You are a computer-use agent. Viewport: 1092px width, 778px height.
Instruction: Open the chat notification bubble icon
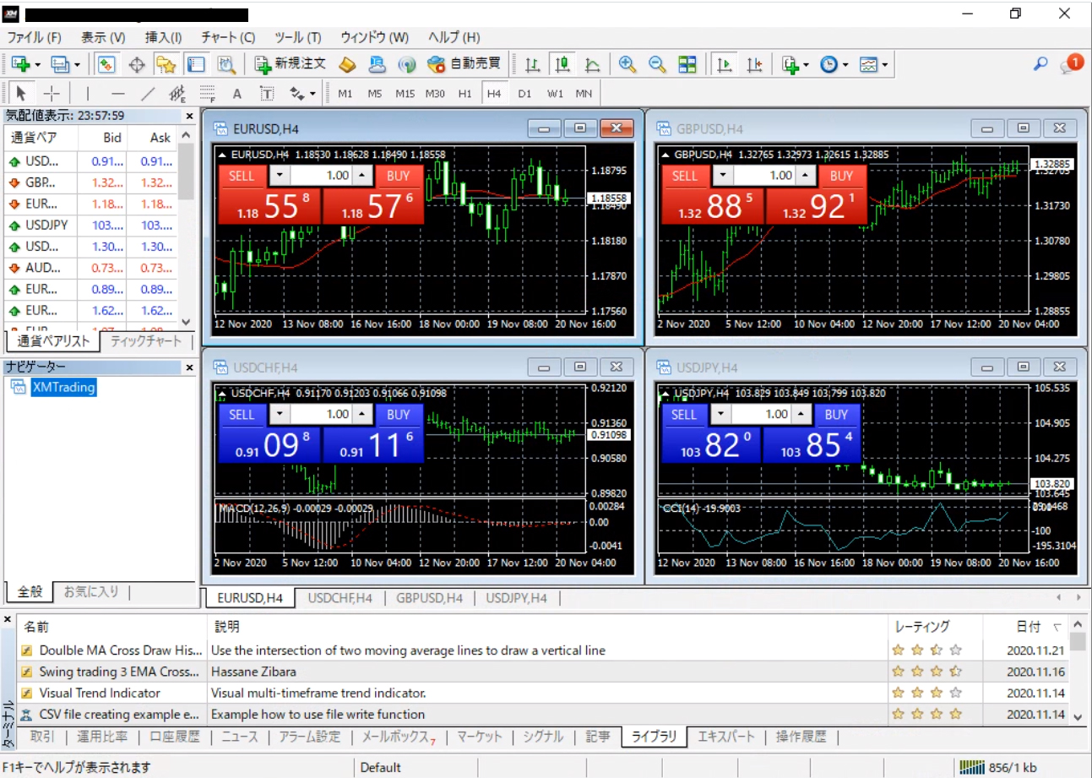(1071, 63)
